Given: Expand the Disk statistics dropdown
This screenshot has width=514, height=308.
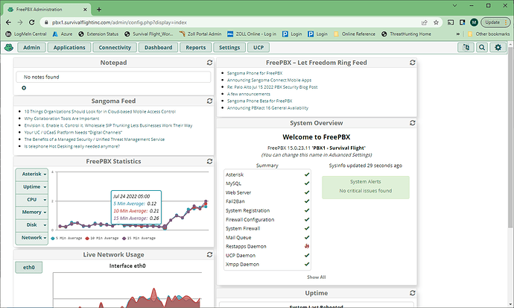Looking at the screenshot, I should (32, 225).
